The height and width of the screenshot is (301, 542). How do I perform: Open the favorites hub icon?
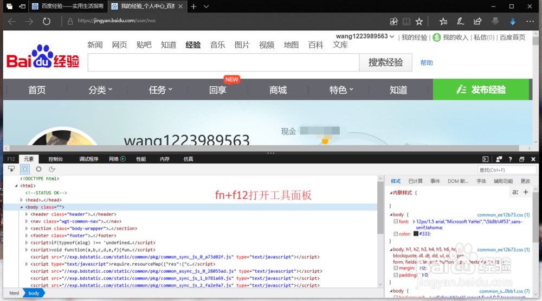point(443,22)
